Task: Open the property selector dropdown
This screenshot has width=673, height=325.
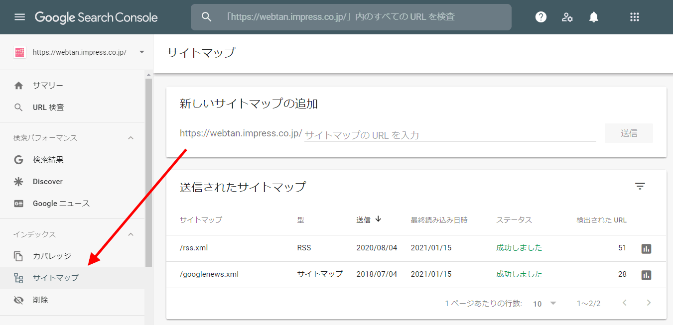Action: coord(142,52)
